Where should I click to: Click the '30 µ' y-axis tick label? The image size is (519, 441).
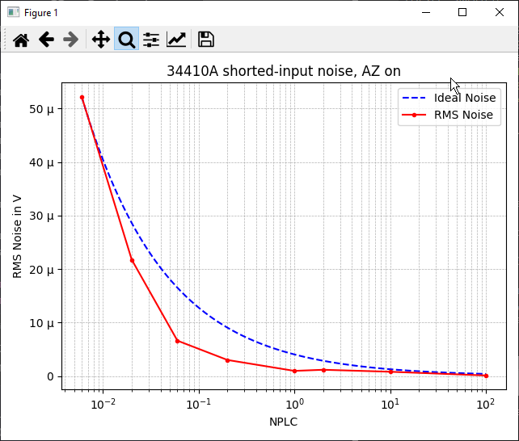pyautogui.click(x=41, y=216)
